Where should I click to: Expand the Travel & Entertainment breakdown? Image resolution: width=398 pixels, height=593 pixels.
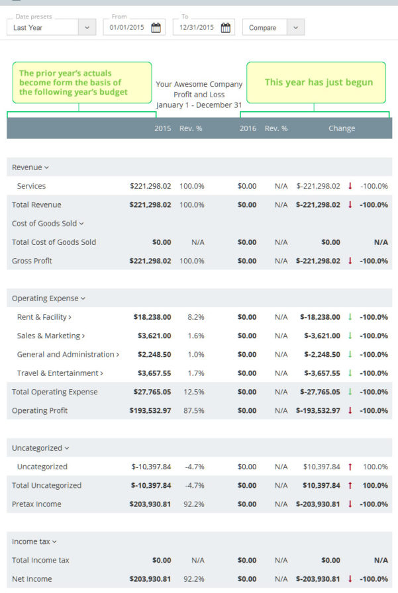101,373
